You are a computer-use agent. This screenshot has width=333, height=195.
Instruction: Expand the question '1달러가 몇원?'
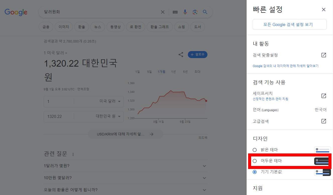pos(204,166)
